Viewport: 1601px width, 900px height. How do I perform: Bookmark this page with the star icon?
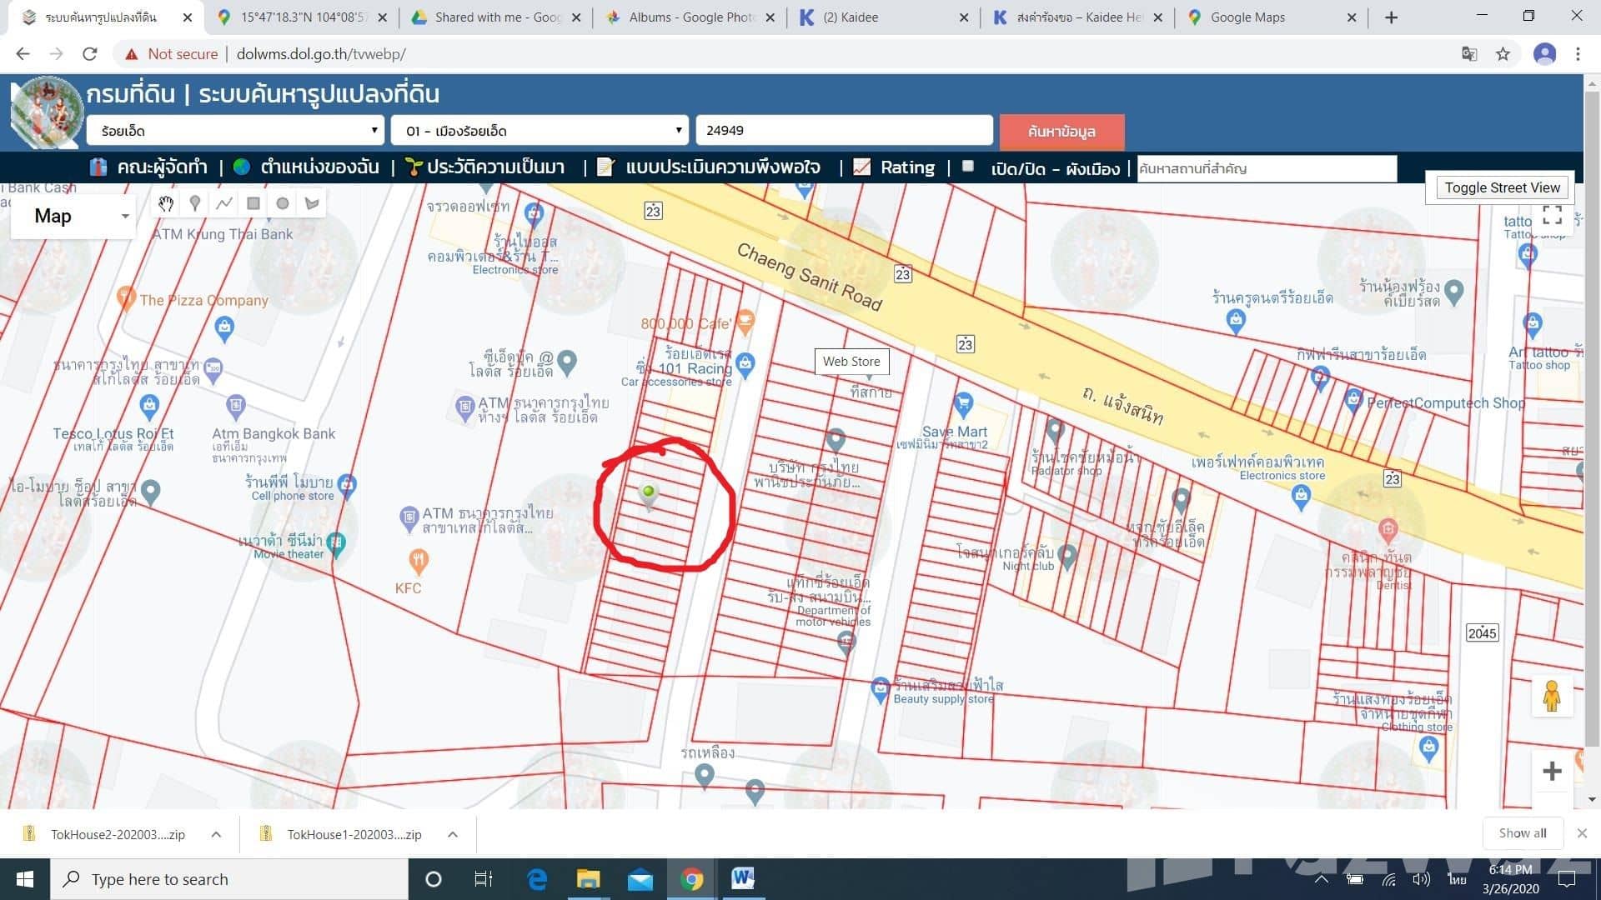1503,54
